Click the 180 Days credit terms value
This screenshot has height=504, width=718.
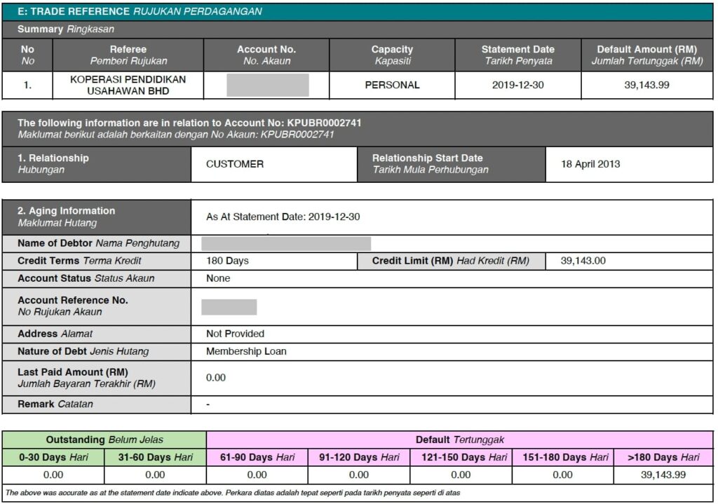click(227, 261)
